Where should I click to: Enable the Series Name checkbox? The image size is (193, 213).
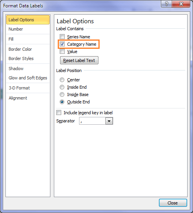click(x=62, y=37)
